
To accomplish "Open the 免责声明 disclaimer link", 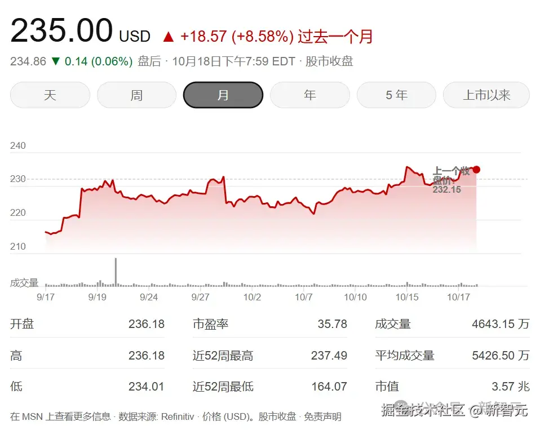I will pyautogui.click(x=324, y=416).
